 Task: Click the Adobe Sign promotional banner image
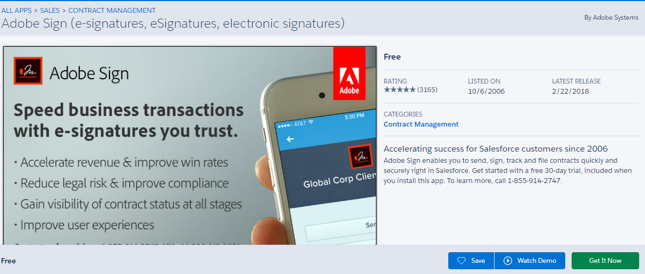pos(190,145)
